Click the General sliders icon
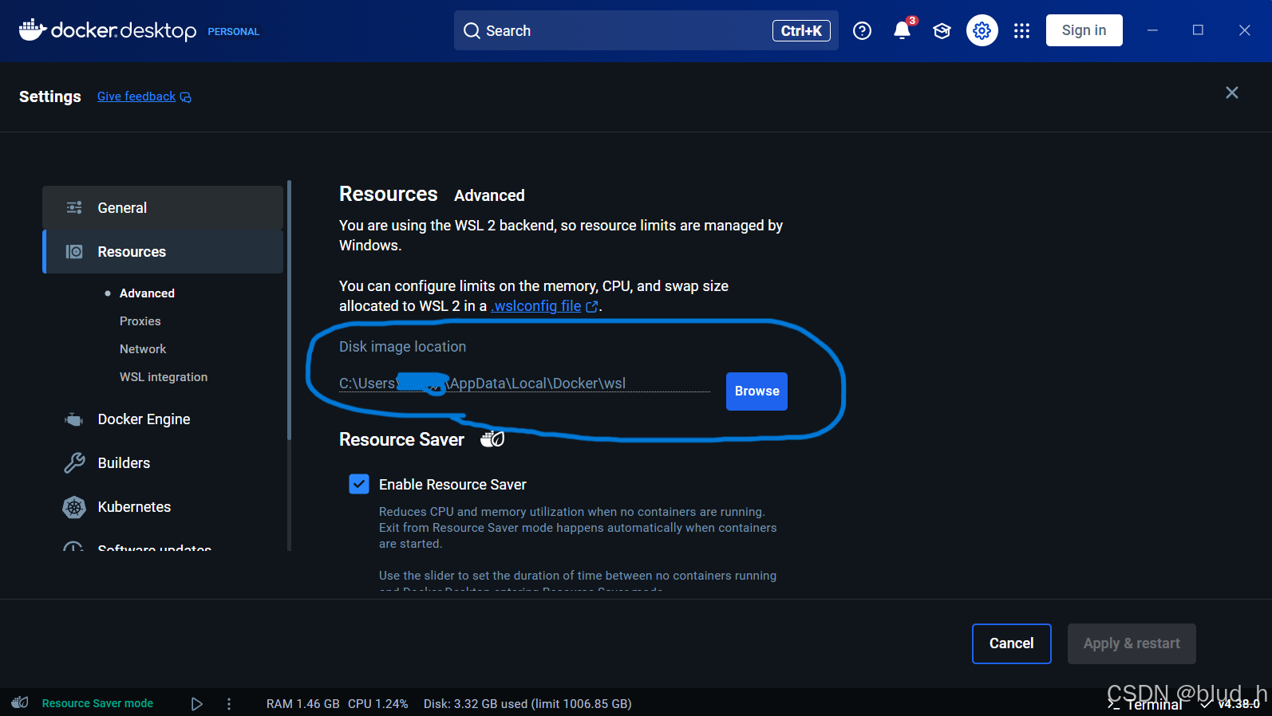This screenshot has width=1272, height=716. 74,207
